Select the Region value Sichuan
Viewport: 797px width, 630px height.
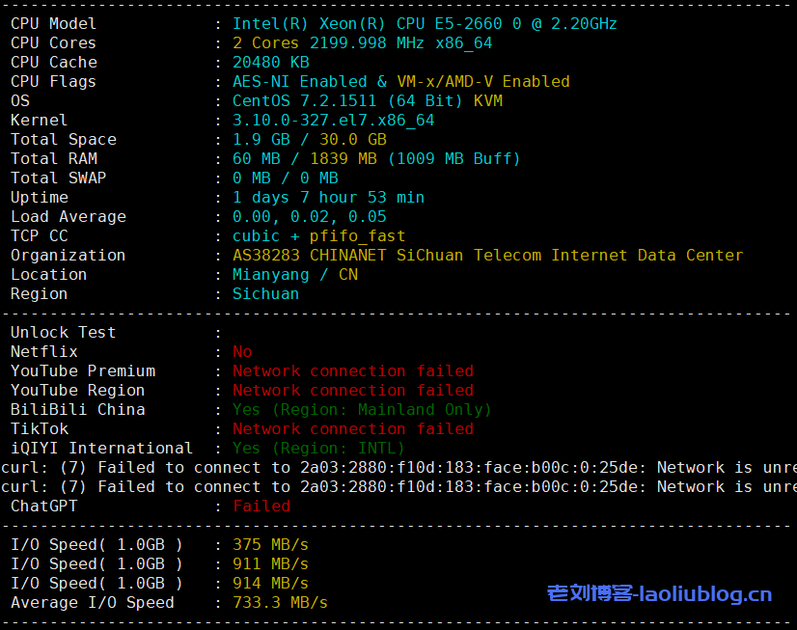266,294
